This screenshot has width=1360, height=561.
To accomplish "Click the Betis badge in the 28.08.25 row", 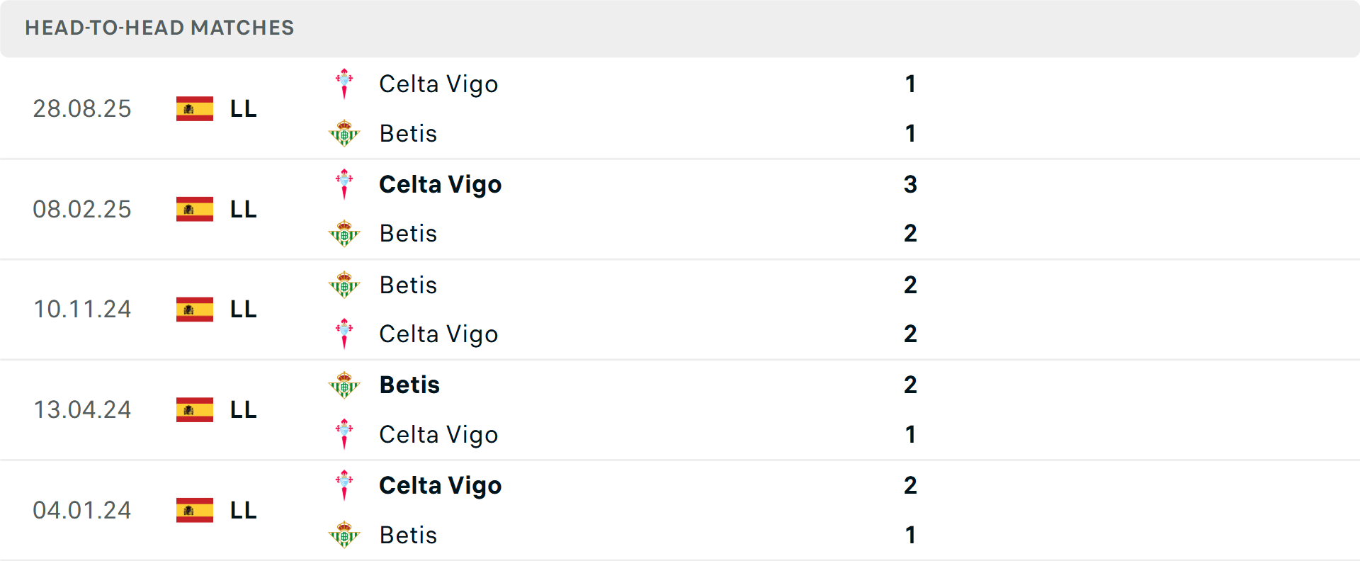I will click(x=344, y=132).
